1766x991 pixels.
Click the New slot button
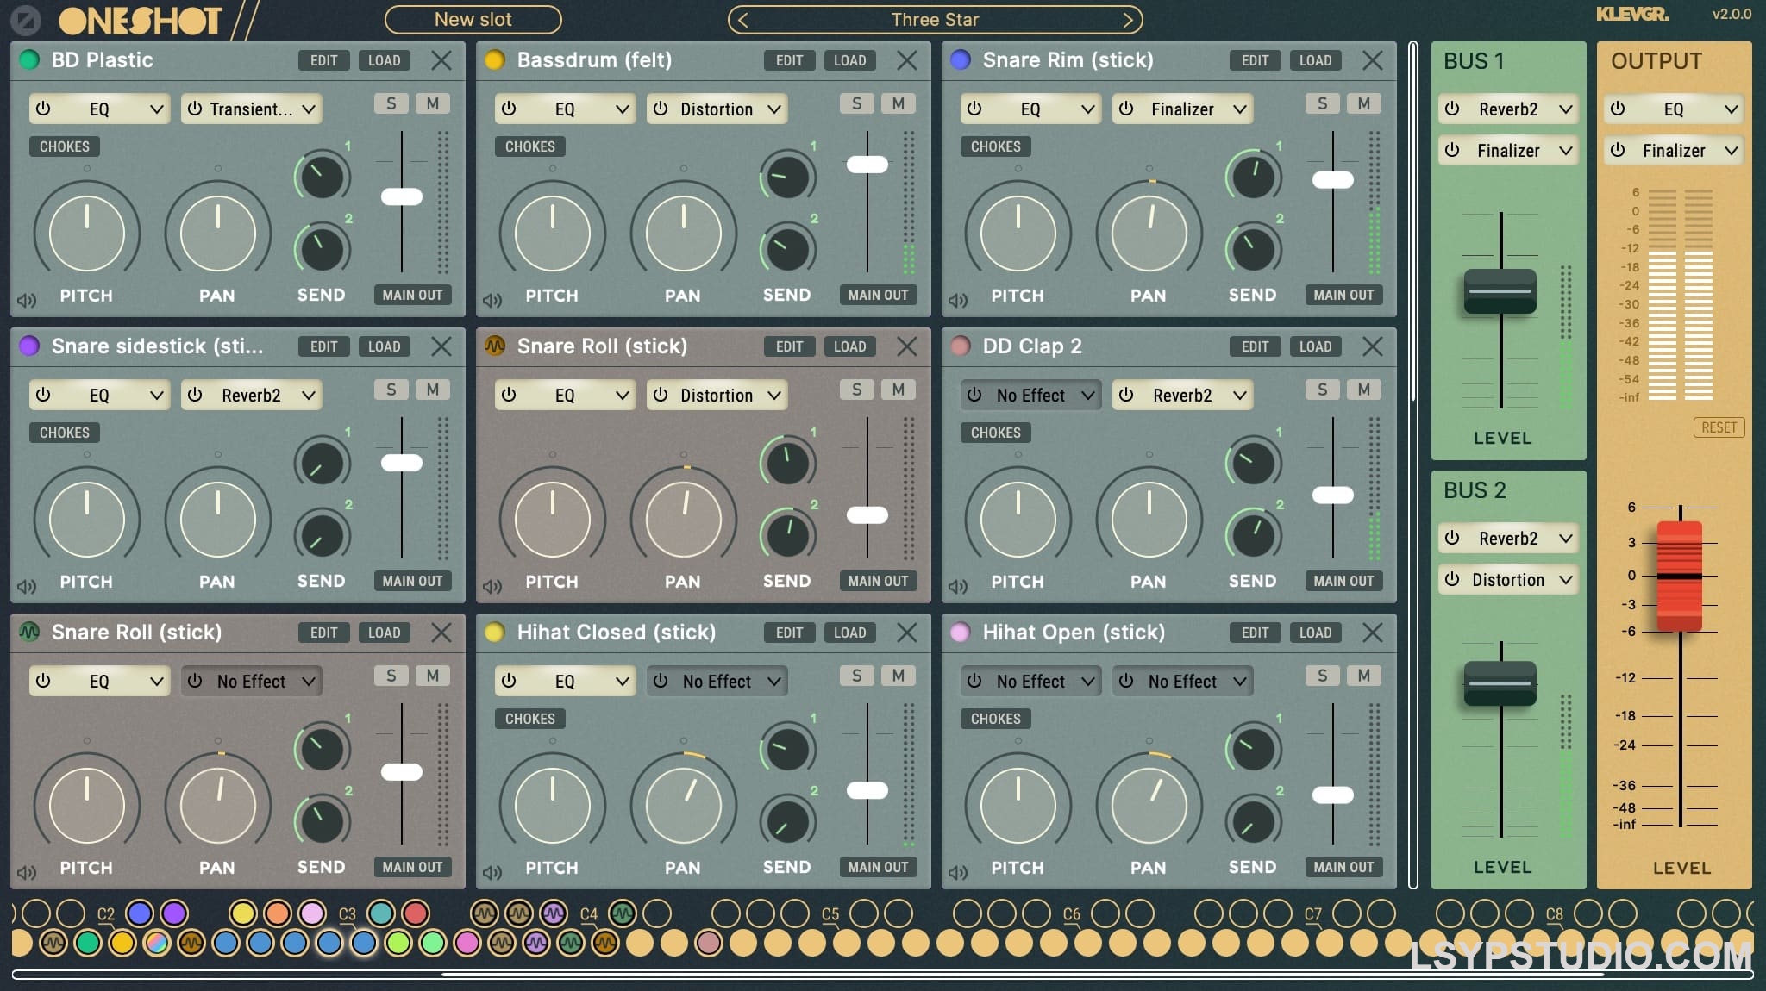[x=473, y=19]
